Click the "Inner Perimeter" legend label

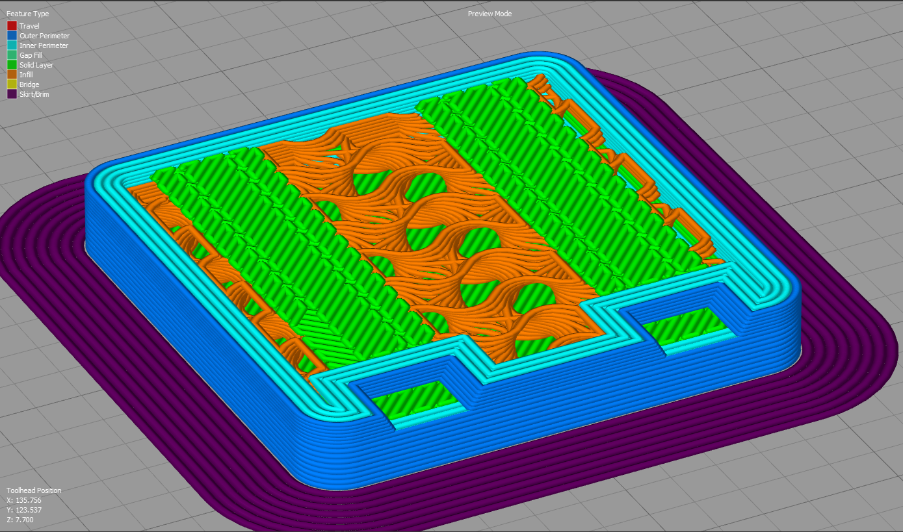tap(44, 45)
